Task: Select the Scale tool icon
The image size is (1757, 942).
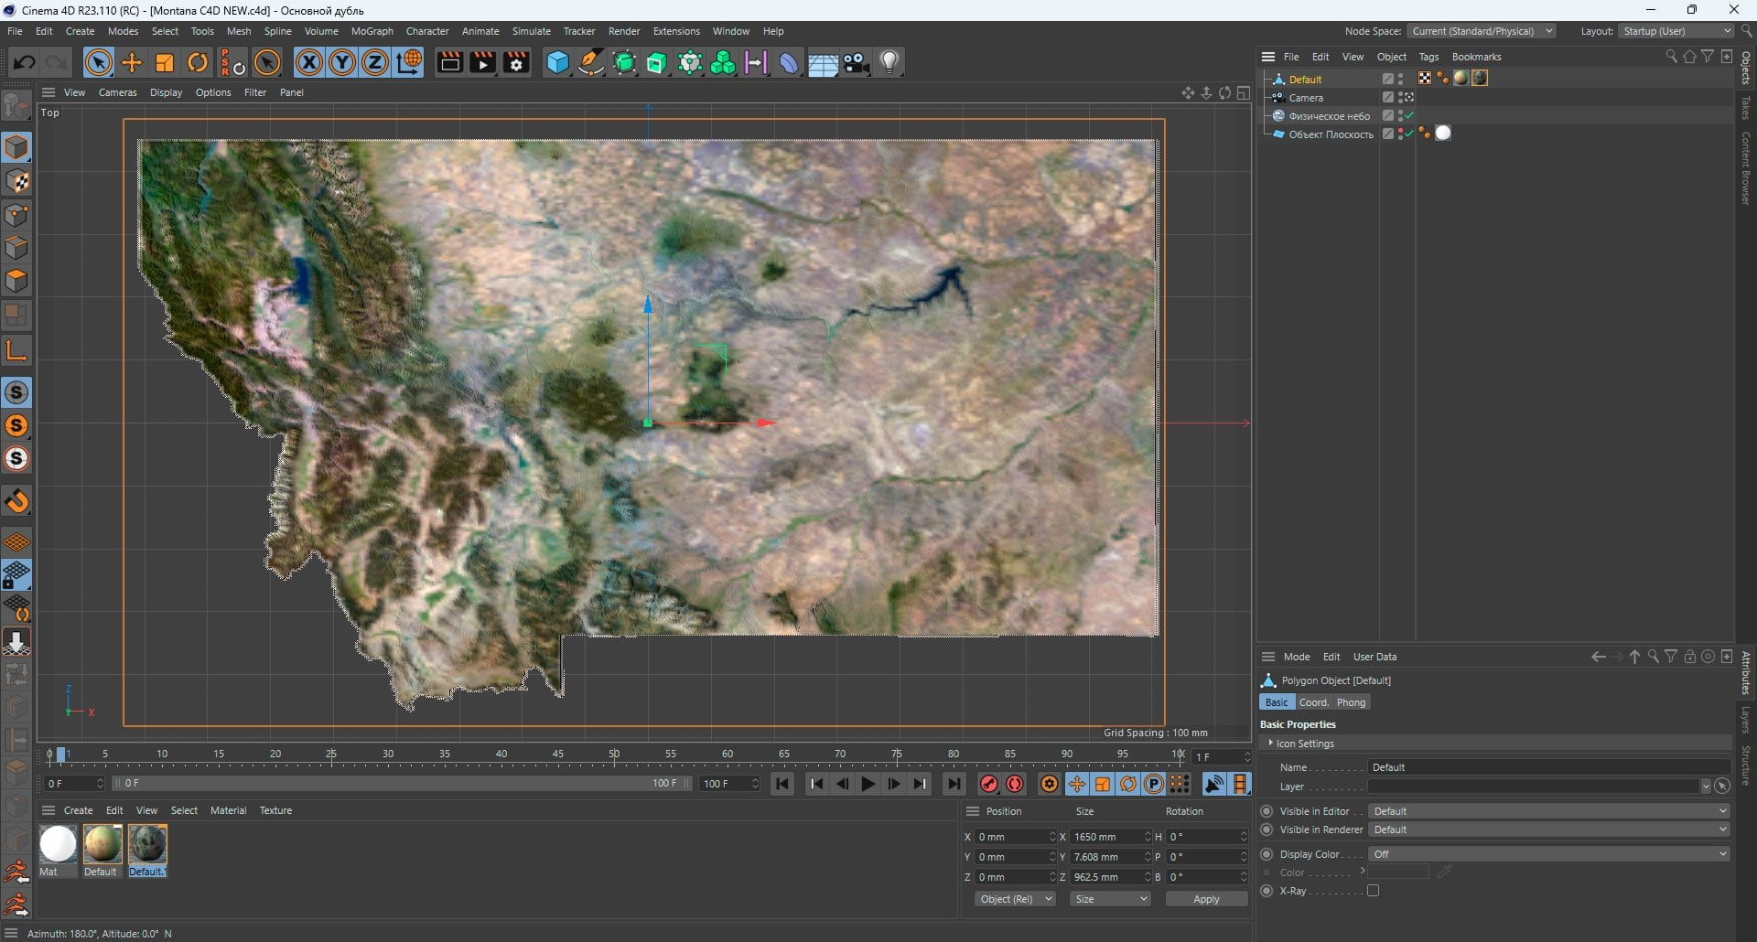Action: [x=165, y=62]
